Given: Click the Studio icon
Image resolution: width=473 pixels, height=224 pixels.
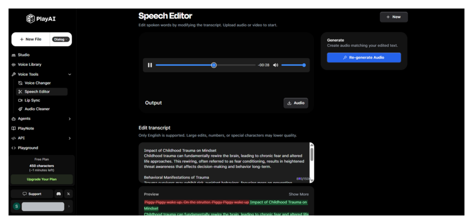Looking at the screenshot, I should pos(13,55).
